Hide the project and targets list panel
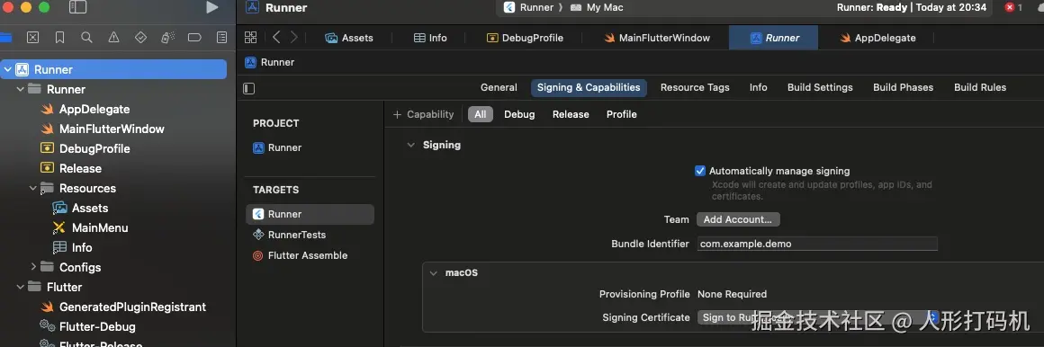The height and width of the screenshot is (347, 1044). pyautogui.click(x=249, y=88)
